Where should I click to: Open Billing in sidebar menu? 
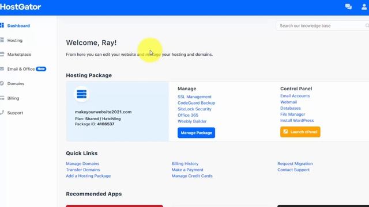[x=13, y=98]
